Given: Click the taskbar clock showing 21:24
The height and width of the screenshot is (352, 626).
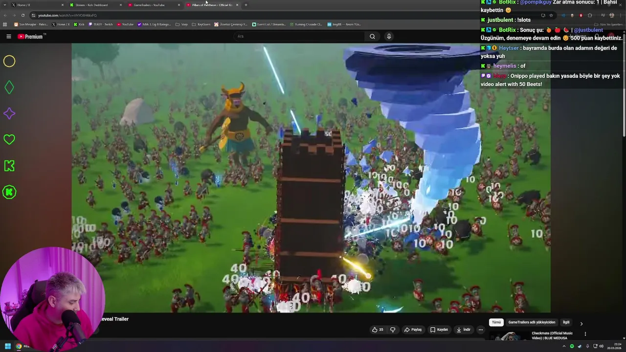Looking at the screenshot, I should click(614, 346).
